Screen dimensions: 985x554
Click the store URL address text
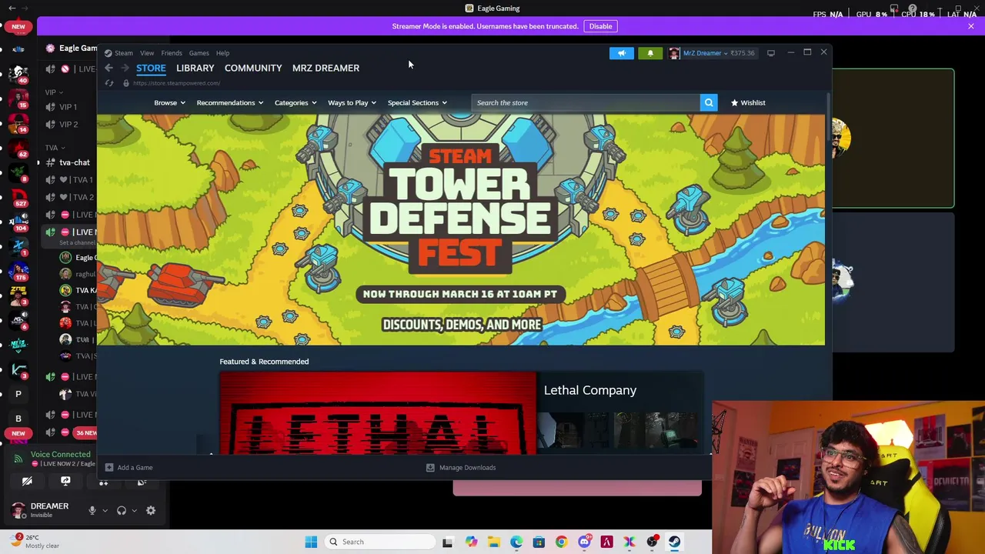176,83
